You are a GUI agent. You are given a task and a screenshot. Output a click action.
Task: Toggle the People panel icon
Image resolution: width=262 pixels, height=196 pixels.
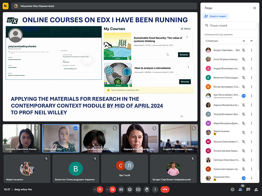(x=240, y=190)
